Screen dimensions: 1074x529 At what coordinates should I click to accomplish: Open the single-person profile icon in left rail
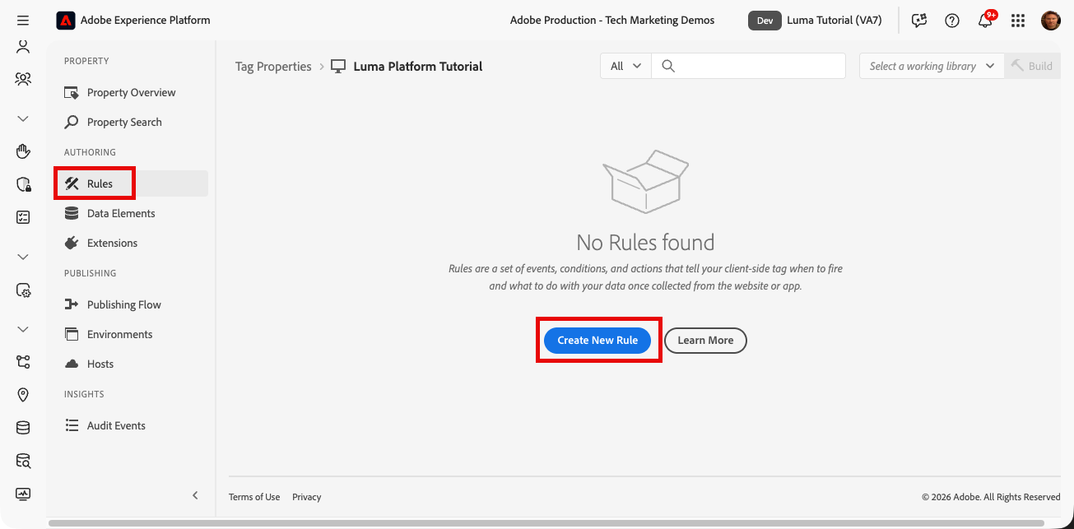click(x=23, y=47)
